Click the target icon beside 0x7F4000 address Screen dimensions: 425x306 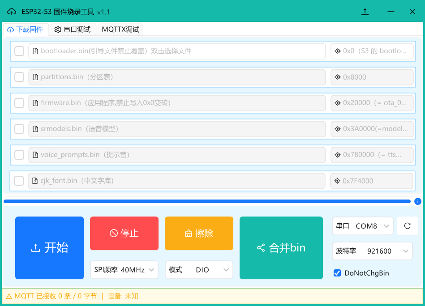tap(337, 181)
